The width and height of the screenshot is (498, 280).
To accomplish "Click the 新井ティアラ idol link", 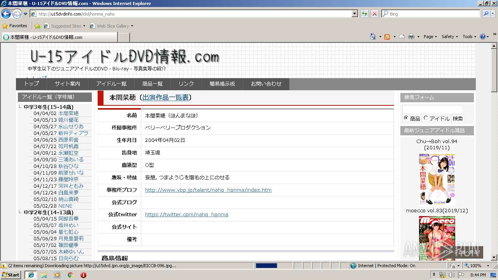I will (73, 133).
